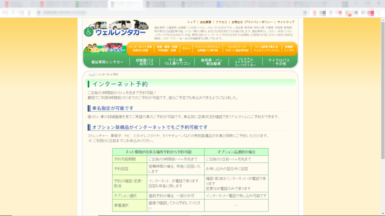Open サイトマップ link
This screenshot has width=385, height=216.
(286, 22)
